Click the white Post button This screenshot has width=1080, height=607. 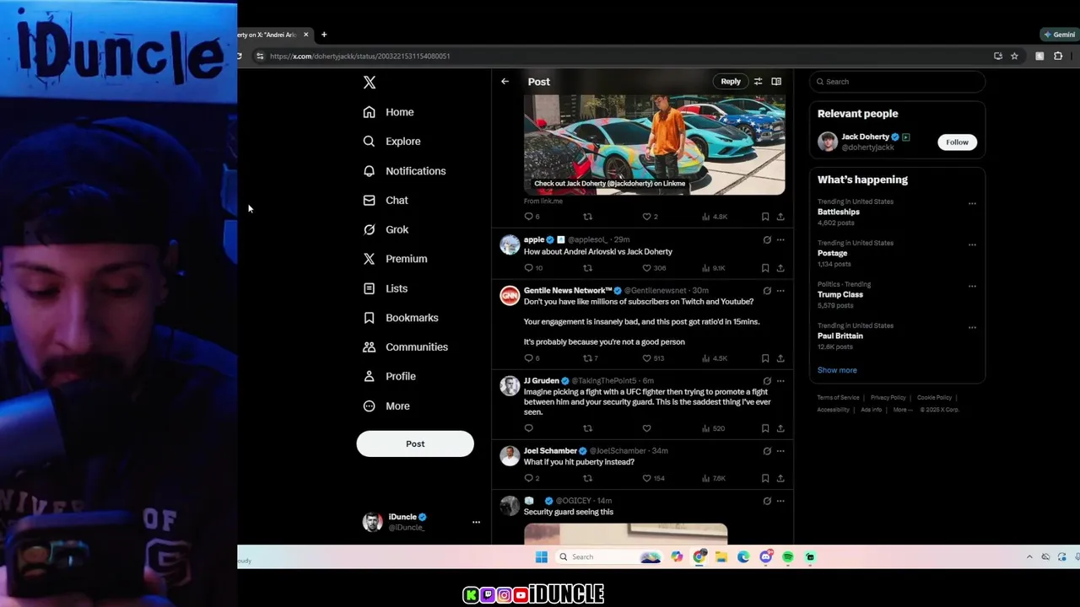coord(415,443)
